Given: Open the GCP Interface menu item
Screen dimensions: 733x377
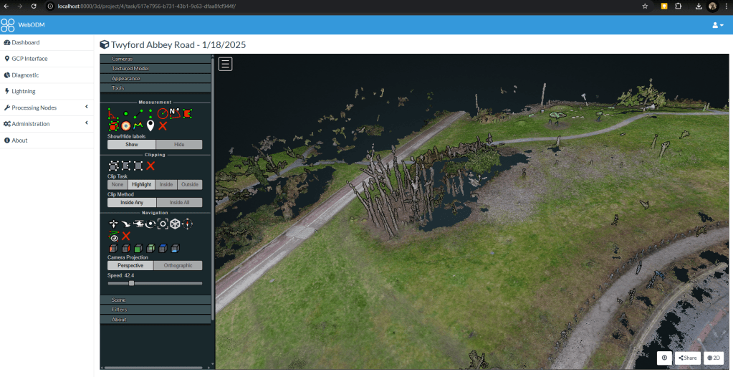Looking at the screenshot, I should tap(29, 59).
